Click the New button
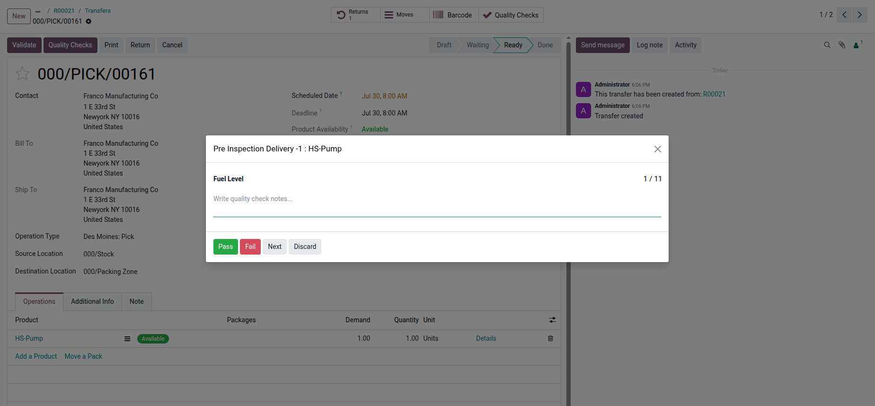Image resolution: width=875 pixels, height=406 pixels. click(x=19, y=16)
